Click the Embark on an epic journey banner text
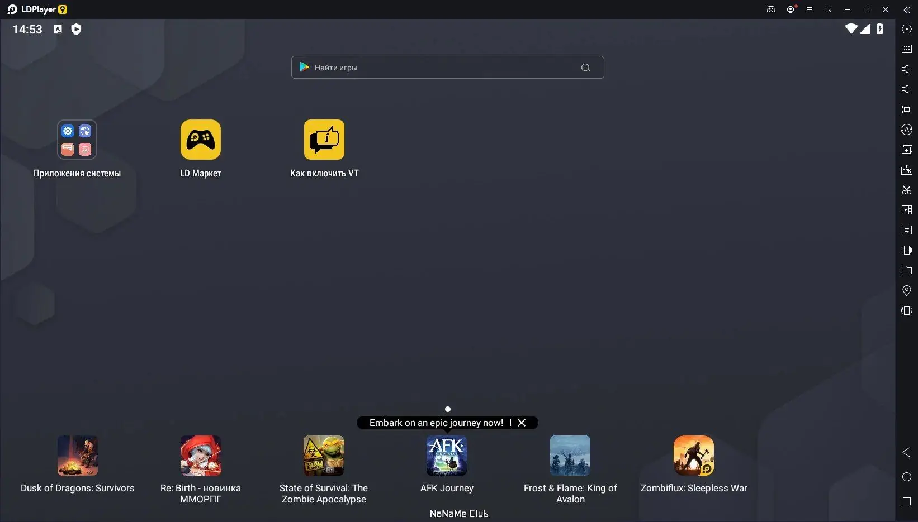918x522 pixels. (x=436, y=423)
